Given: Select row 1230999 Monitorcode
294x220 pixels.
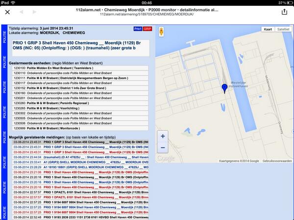Looking at the screenshot, I should coord(80,128).
